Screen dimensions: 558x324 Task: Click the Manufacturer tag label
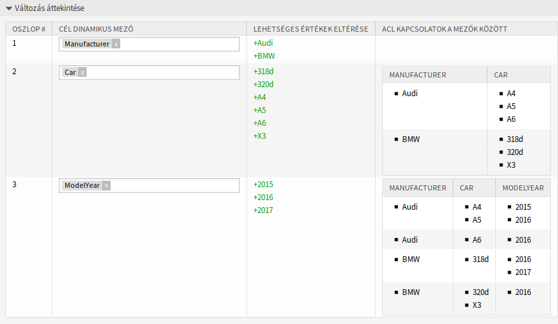point(87,44)
